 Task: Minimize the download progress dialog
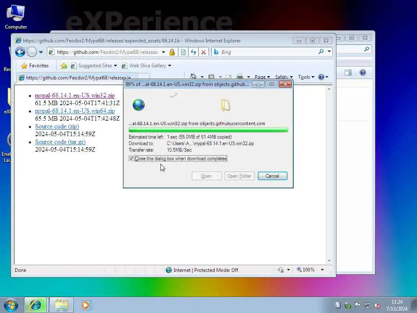[259, 84]
